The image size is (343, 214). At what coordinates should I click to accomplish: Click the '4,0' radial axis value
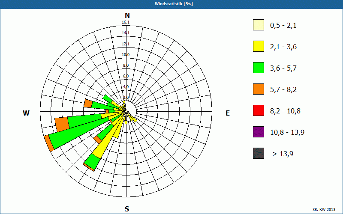click(x=126, y=87)
